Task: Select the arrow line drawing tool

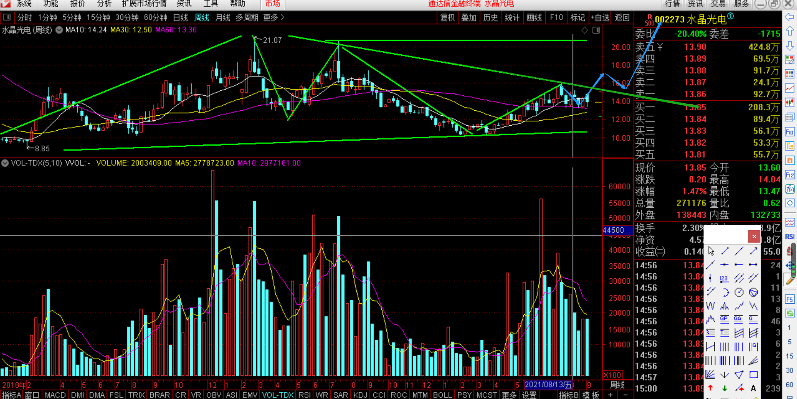Action: click(753, 251)
